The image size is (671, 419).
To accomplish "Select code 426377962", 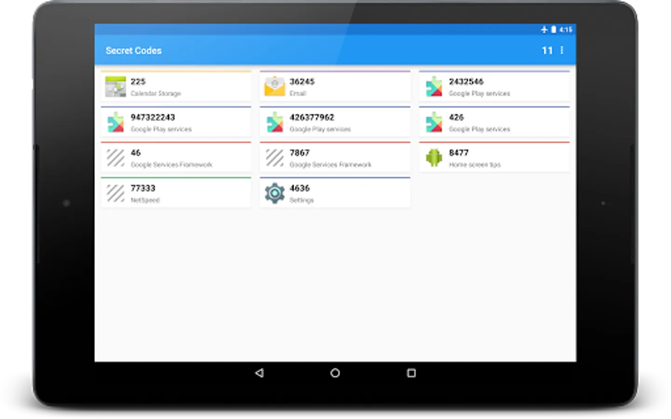I will pos(312,117).
